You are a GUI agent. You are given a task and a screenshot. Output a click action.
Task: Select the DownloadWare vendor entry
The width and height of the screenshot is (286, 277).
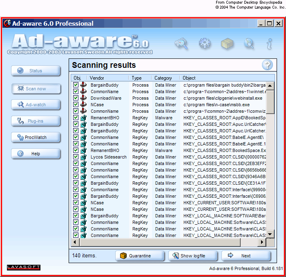coord(106,98)
